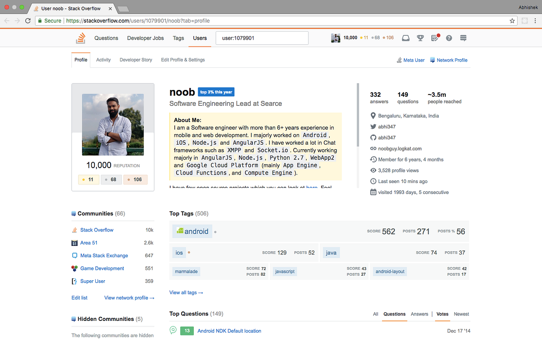This screenshot has height=339, width=542.
Task: Open the Android NDK Default location question
Action: tap(229, 331)
